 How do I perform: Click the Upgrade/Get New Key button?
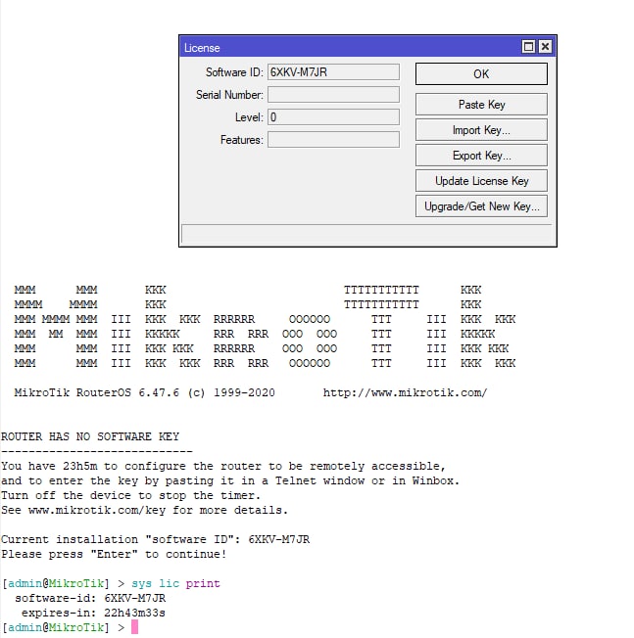[481, 206]
